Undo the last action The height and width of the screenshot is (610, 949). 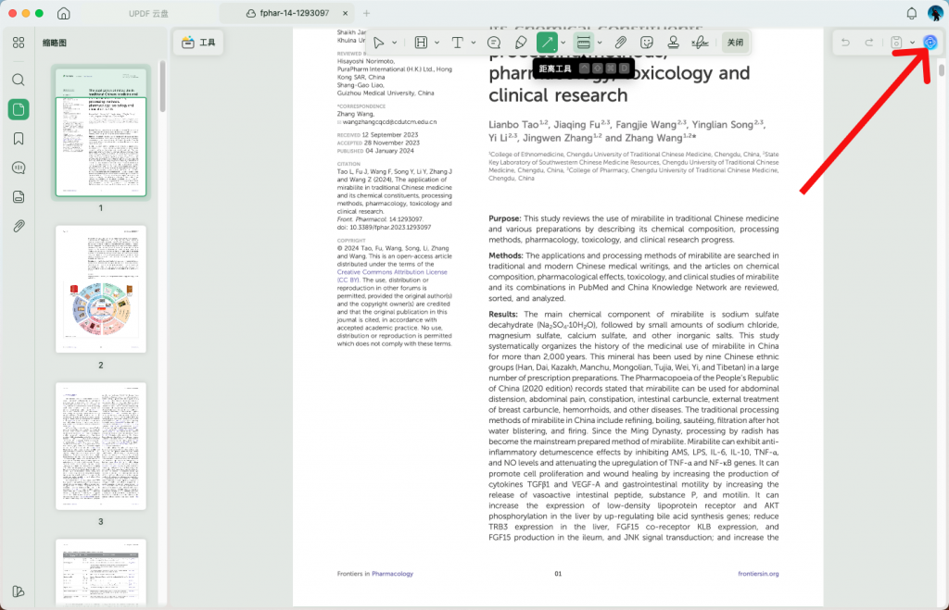coord(845,43)
